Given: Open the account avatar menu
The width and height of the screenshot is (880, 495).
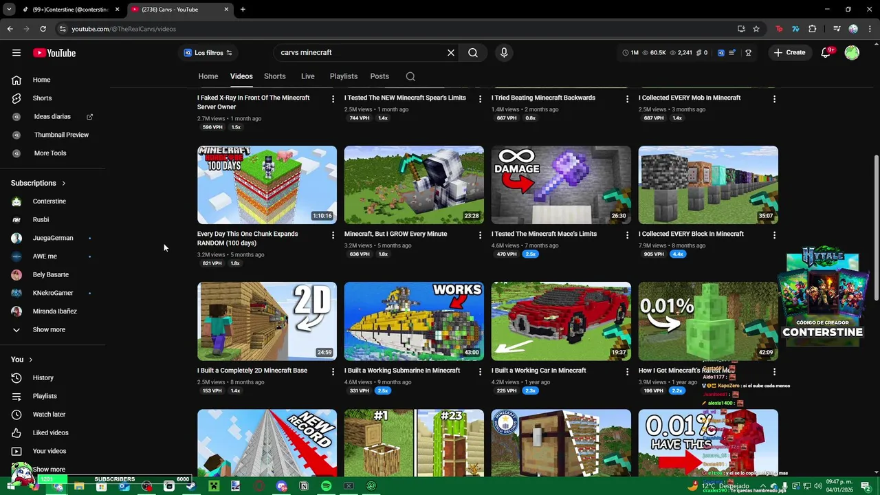Looking at the screenshot, I should [x=852, y=53].
